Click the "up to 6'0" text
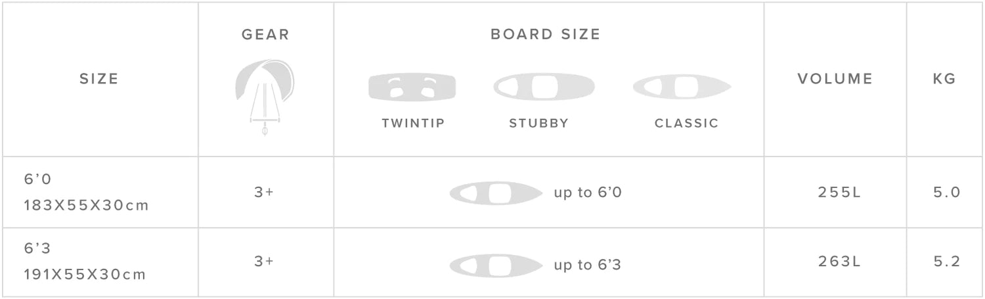985x299 pixels. tap(588, 193)
